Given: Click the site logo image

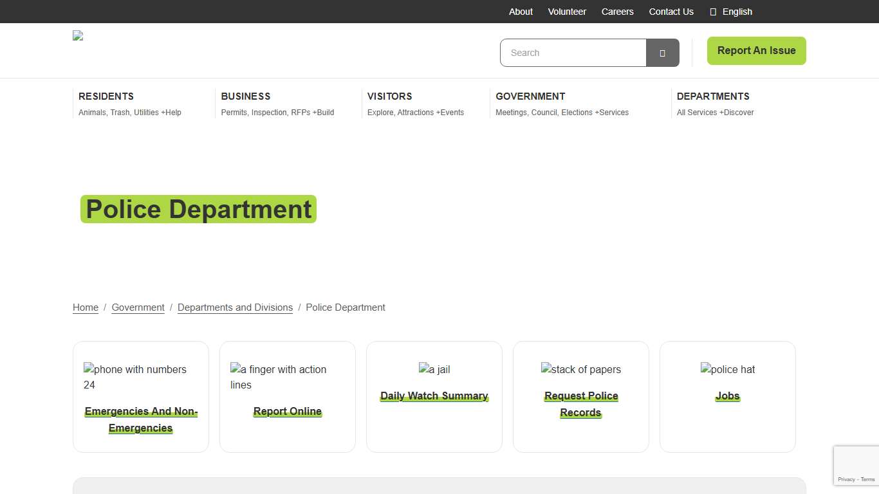Looking at the screenshot, I should [78, 36].
